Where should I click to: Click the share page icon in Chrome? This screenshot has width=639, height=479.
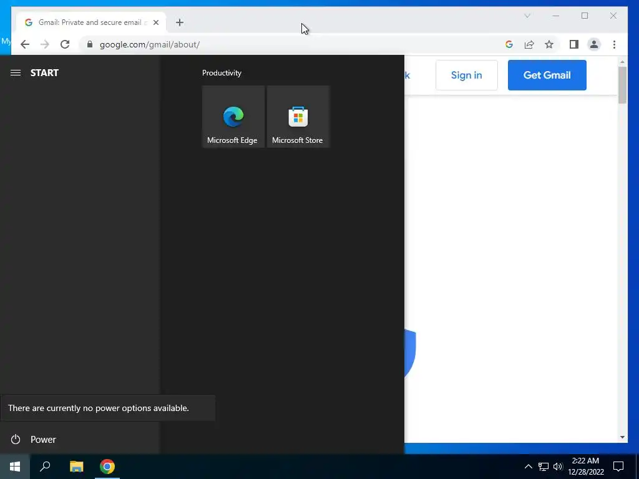[529, 44]
